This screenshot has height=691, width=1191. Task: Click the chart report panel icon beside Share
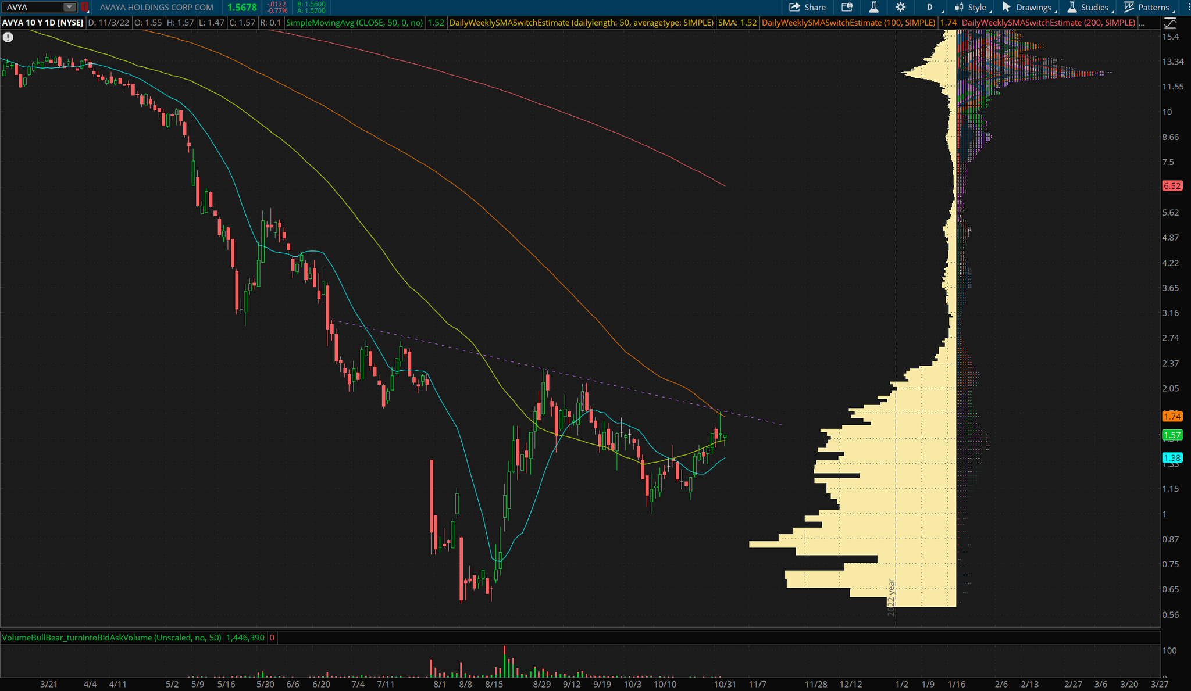[847, 8]
